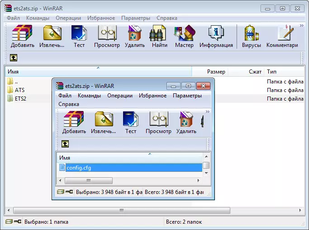Screen dimensions: 309x230
Task: Click scroll down arrow in front window
Action: point(206,173)
